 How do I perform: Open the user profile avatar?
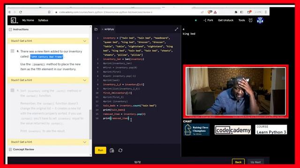[x=260, y=20]
